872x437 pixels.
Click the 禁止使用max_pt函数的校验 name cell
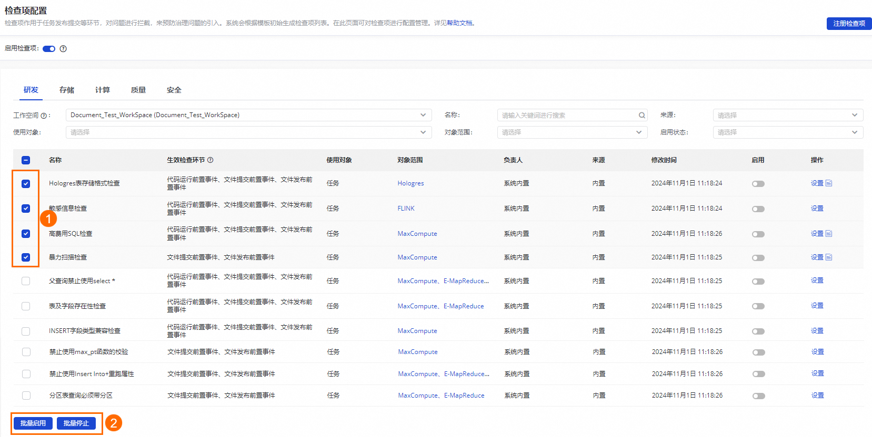pyautogui.click(x=89, y=352)
